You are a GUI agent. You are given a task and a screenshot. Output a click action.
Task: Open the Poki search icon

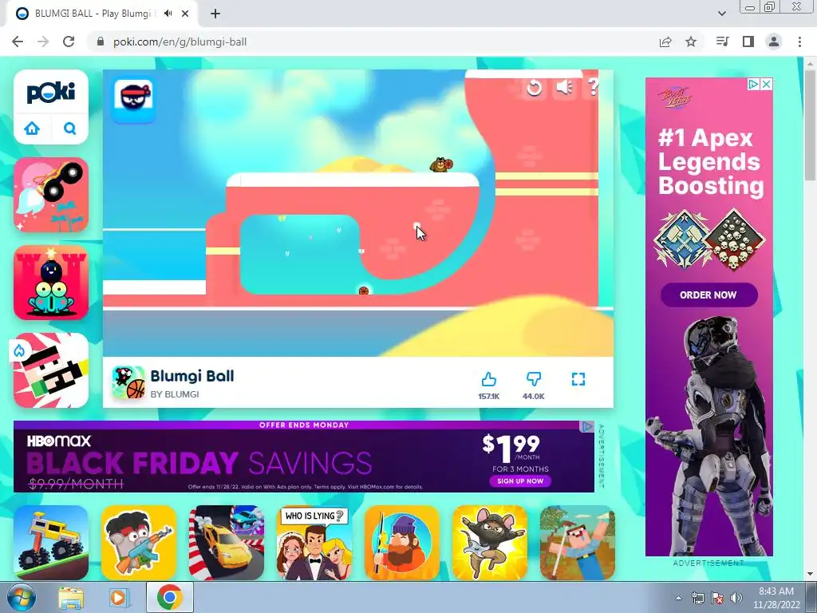(x=70, y=129)
